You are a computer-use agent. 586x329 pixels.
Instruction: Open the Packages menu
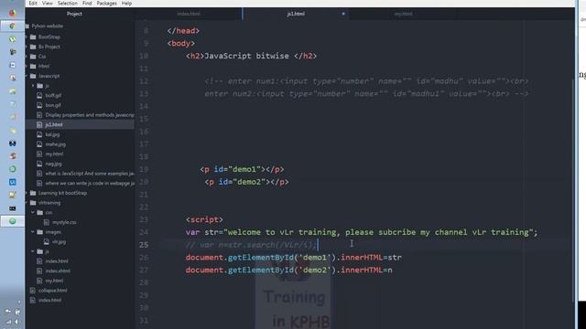(x=106, y=4)
